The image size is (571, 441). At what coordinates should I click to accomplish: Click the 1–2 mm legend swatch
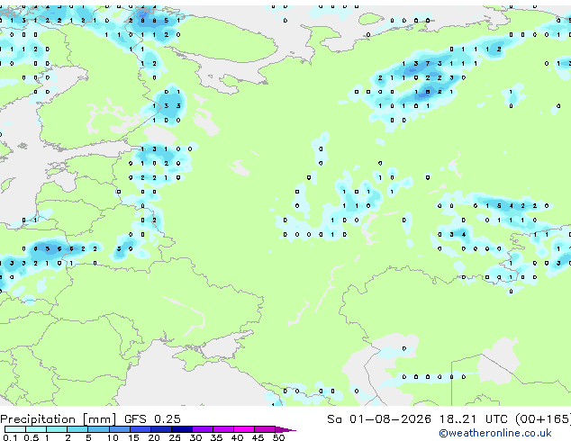click(x=57, y=429)
